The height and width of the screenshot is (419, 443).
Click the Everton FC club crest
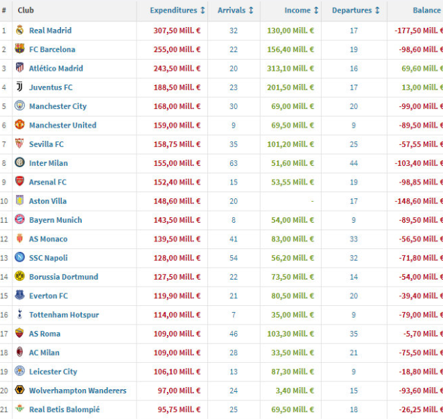(x=19, y=295)
